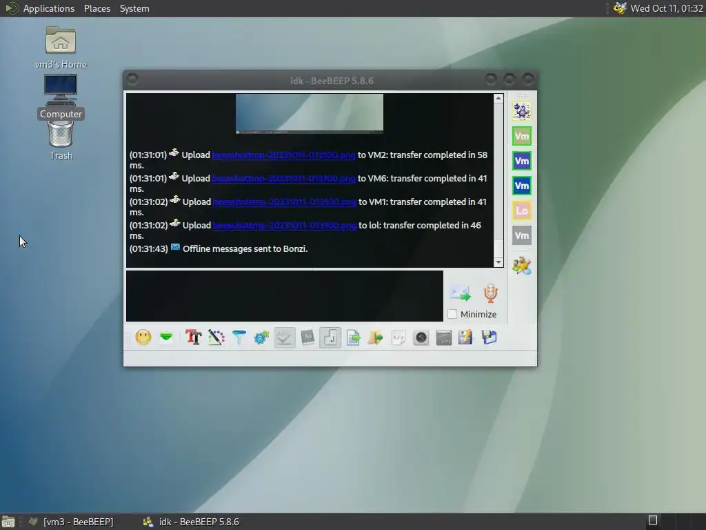Open the Places menu
The width and height of the screenshot is (706, 530).
(97, 8)
